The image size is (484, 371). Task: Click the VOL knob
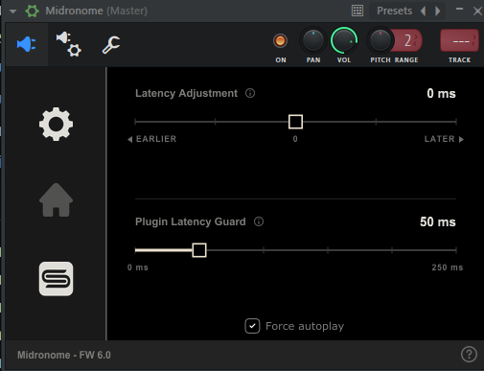[x=344, y=40]
